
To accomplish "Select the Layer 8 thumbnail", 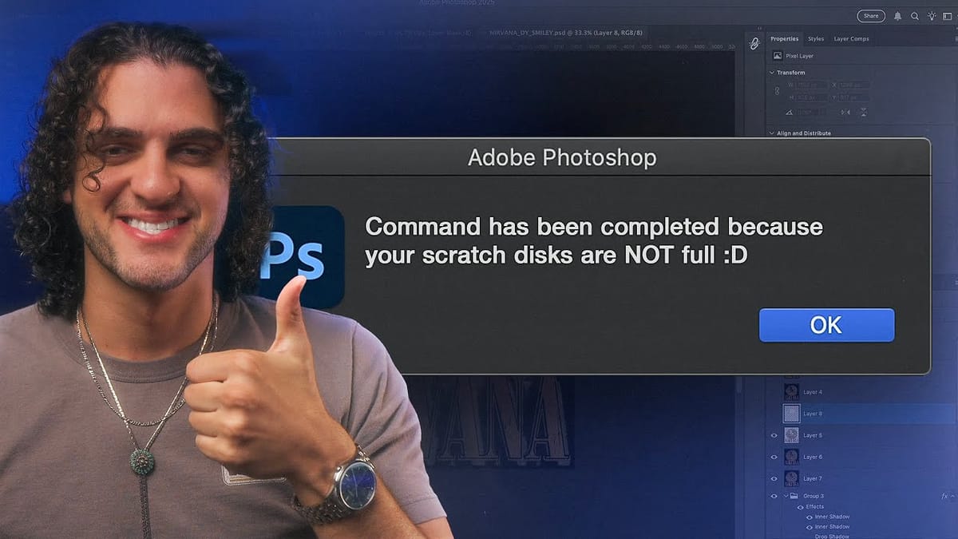I will pos(791,414).
